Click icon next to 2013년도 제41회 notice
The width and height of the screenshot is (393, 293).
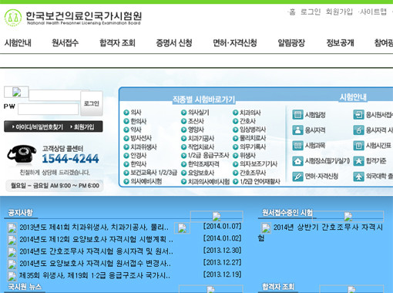point(12,228)
